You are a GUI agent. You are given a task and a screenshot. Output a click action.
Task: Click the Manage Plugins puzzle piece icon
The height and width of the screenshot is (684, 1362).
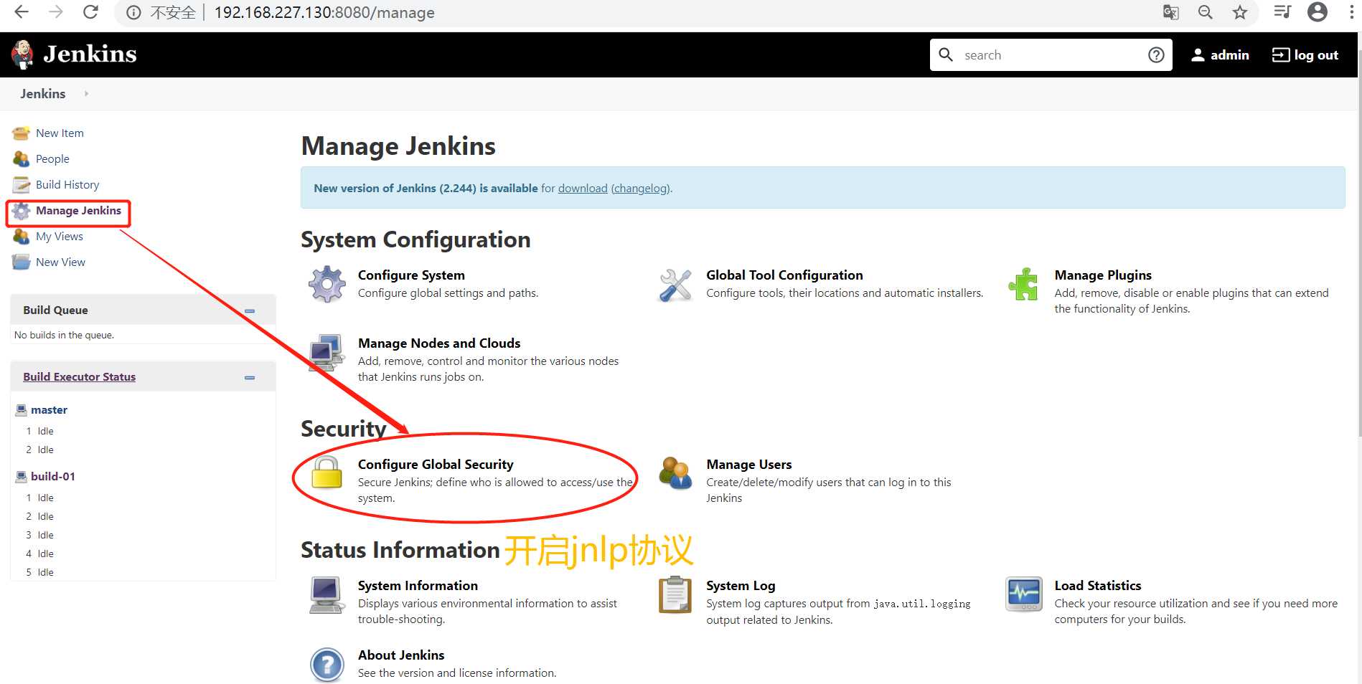(1023, 284)
